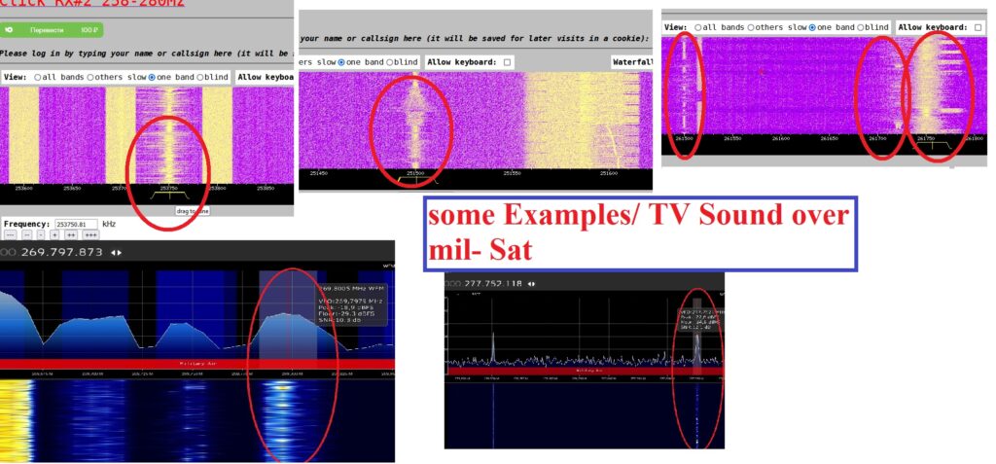
Task: Choose "blind" view in top-left WebSDR panel
Action: pos(201,77)
